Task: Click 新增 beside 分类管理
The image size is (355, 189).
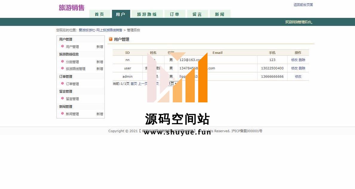Action: pos(100,62)
